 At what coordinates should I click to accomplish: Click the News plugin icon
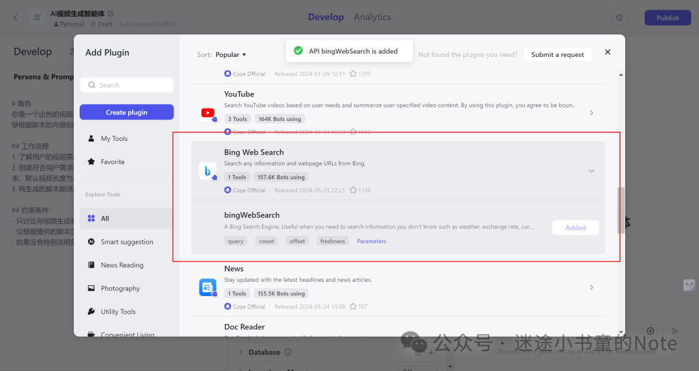coord(207,288)
